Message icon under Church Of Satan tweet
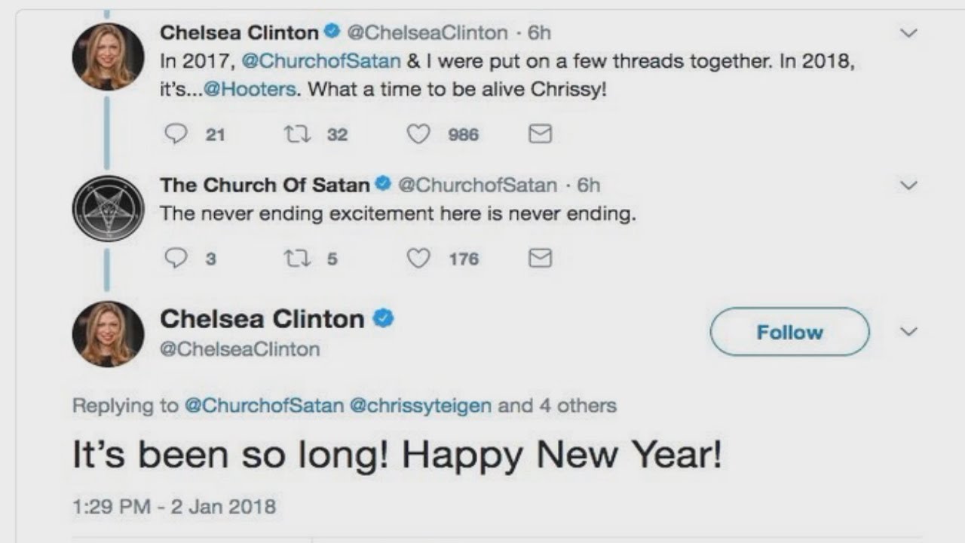 click(x=540, y=259)
